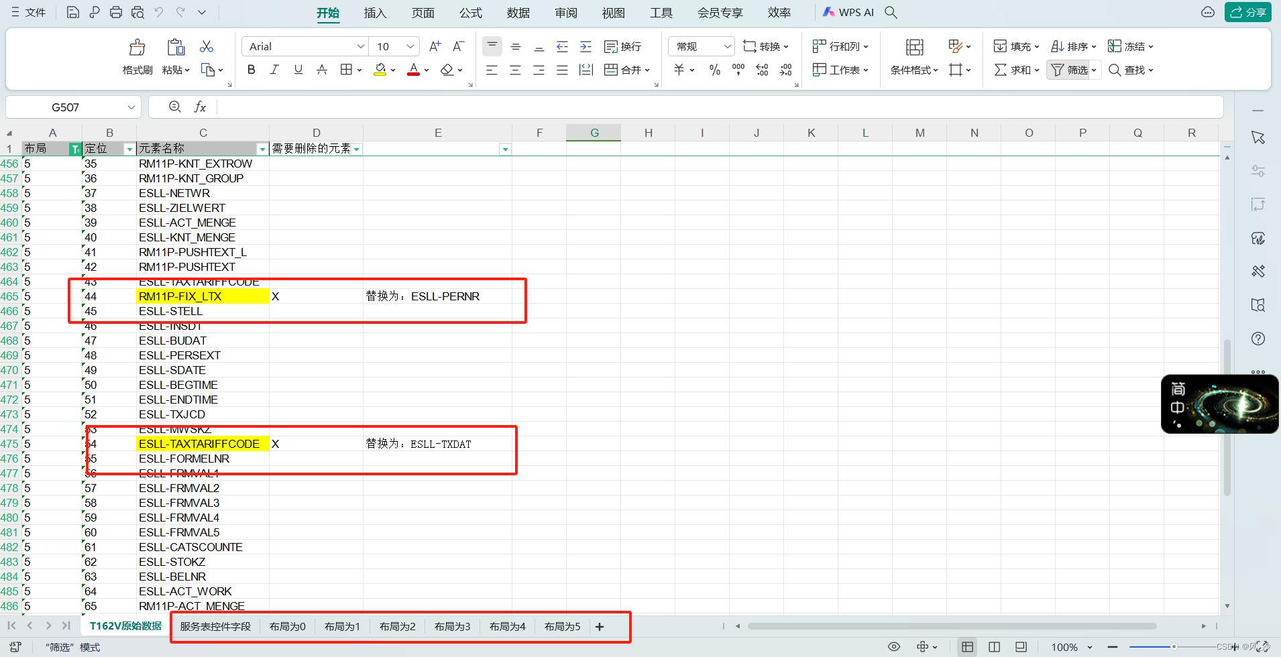
Task: Enable center horizontal alignment
Action: pos(515,70)
